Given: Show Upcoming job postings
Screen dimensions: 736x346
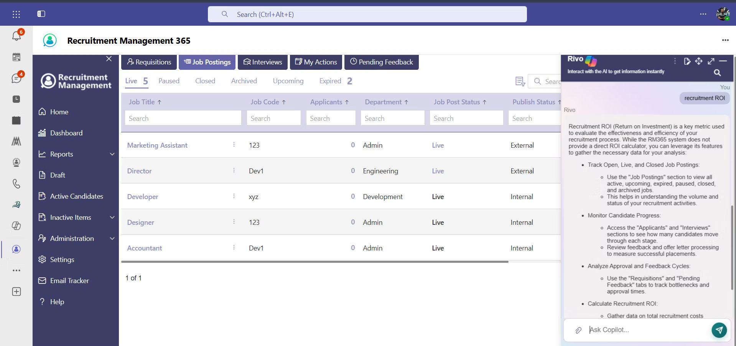Looking at the screenshot, I should tap(288, 81).
